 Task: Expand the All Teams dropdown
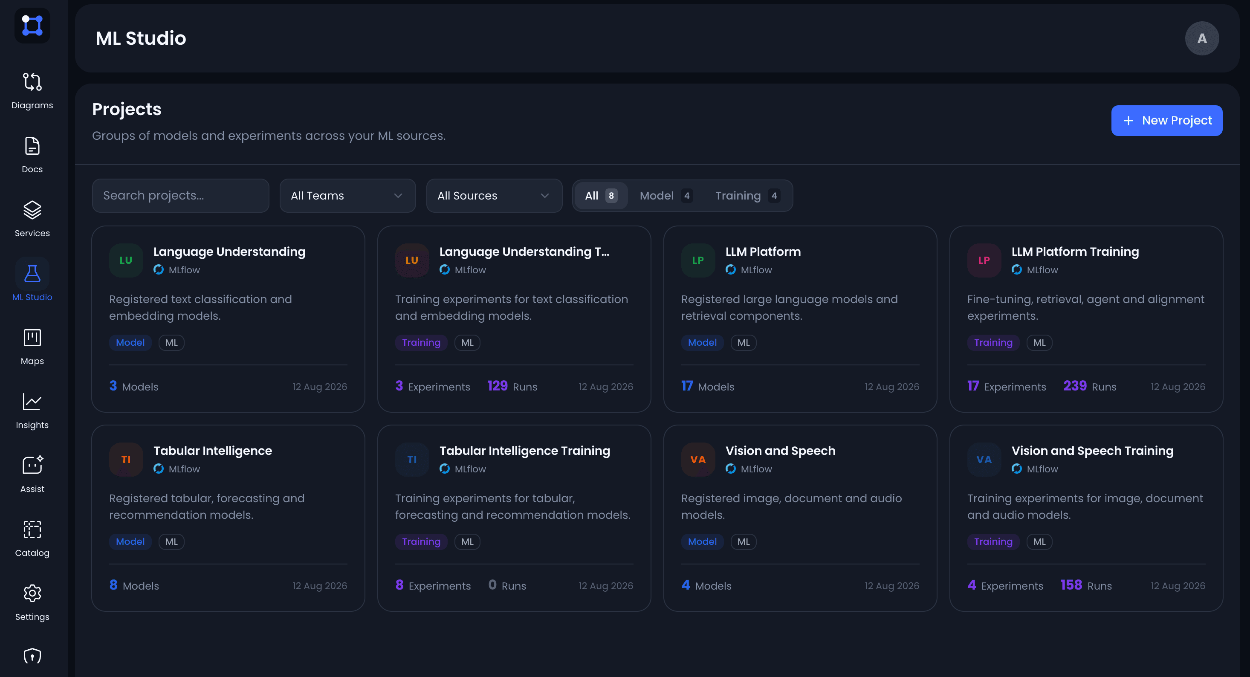click(x=347, y=196)
